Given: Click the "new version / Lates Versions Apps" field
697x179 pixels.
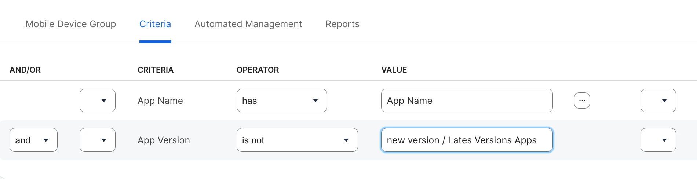Looking at the screenshot, I should coord(467,140).
